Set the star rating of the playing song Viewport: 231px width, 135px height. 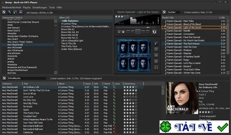(122, 17)
